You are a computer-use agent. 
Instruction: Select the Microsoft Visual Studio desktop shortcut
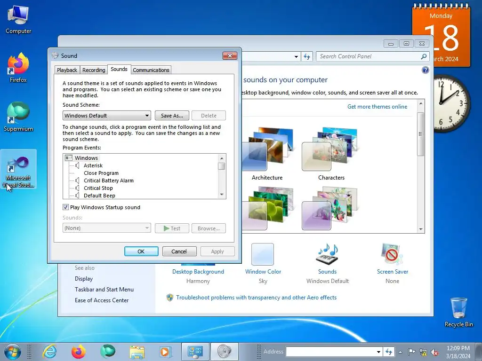[x=18, y=169]
